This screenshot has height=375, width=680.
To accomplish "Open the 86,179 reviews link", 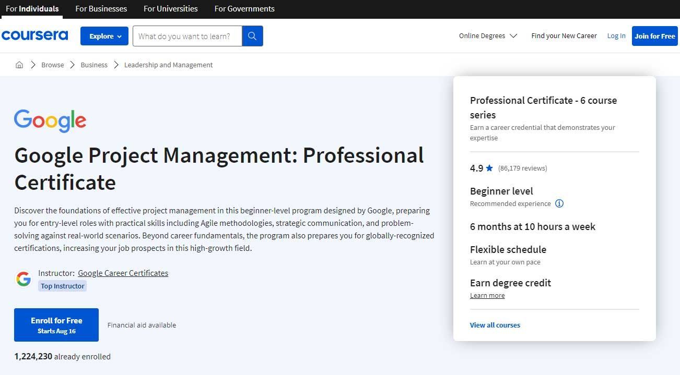I will tap(522, 168).
